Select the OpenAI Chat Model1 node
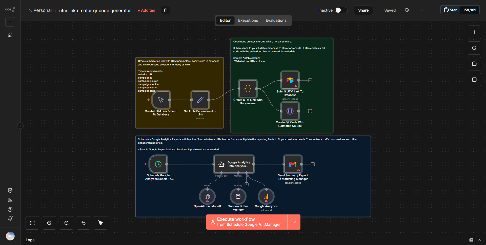 pyautogui.click(x=207, y=197)
